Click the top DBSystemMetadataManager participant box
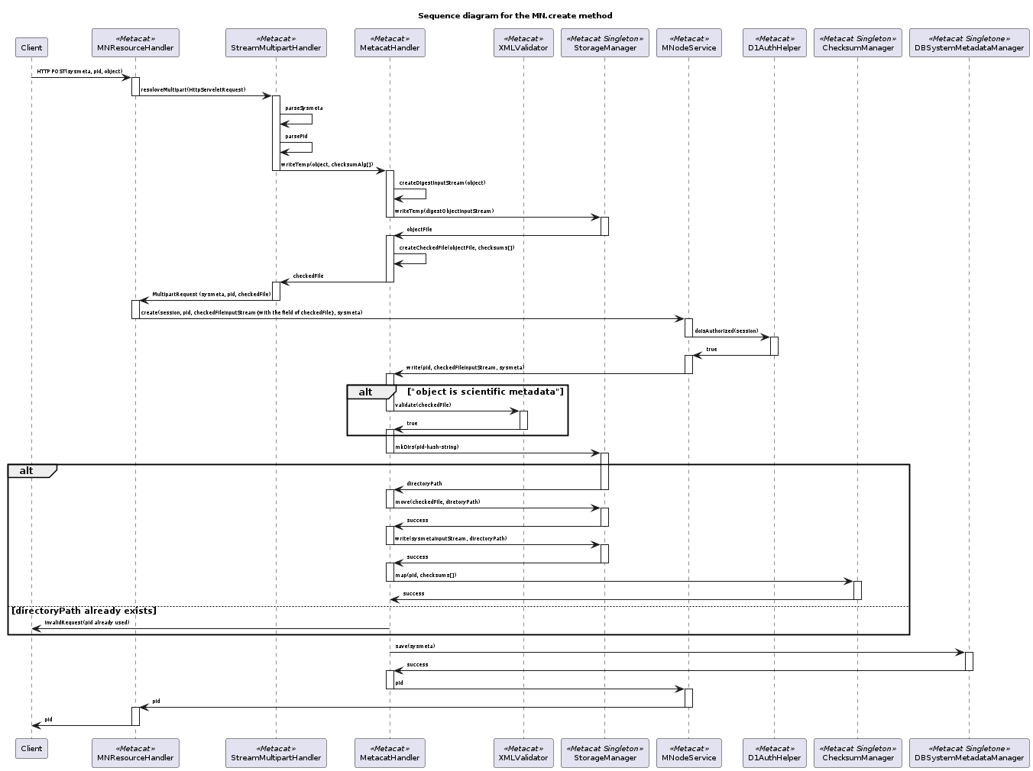The height and width of the screenshot is (771, 1033). (x=969, y=44)
